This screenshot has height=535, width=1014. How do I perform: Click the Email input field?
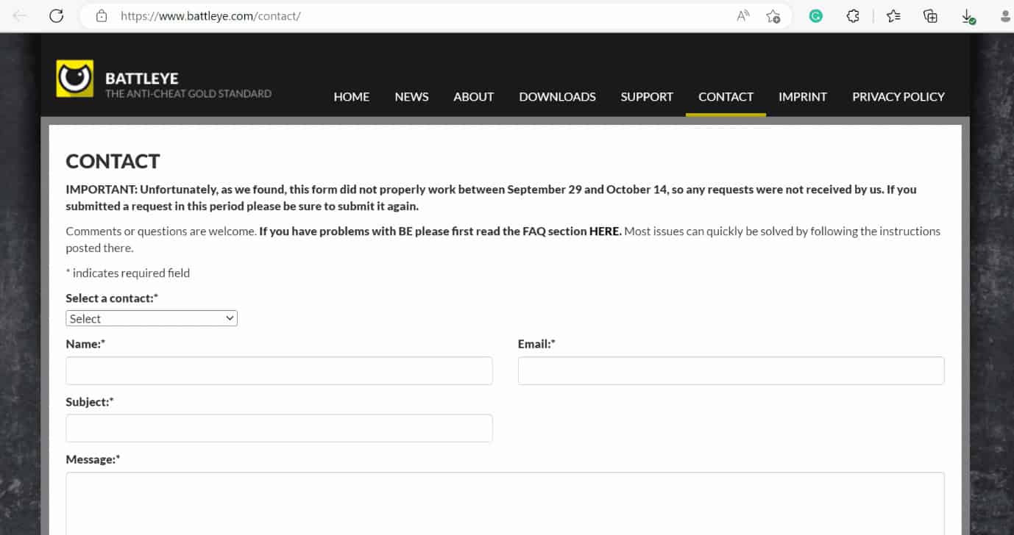coord(731,370)
